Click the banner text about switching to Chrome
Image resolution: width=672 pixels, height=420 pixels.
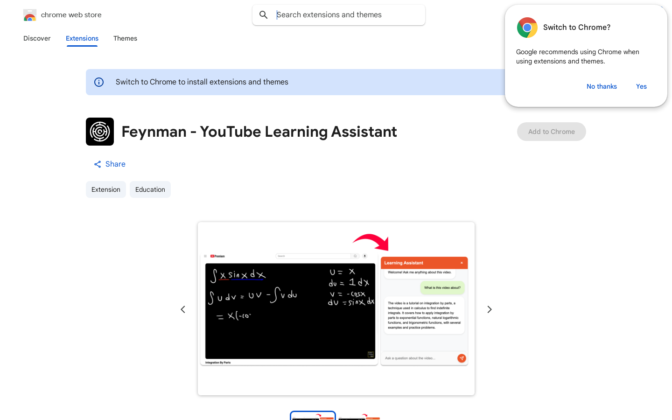(202, 82)
